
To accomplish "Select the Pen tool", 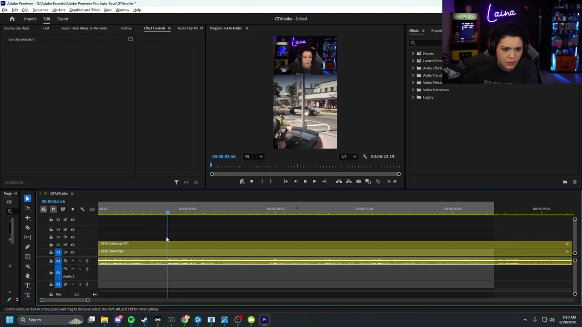I will coord(27,247).
